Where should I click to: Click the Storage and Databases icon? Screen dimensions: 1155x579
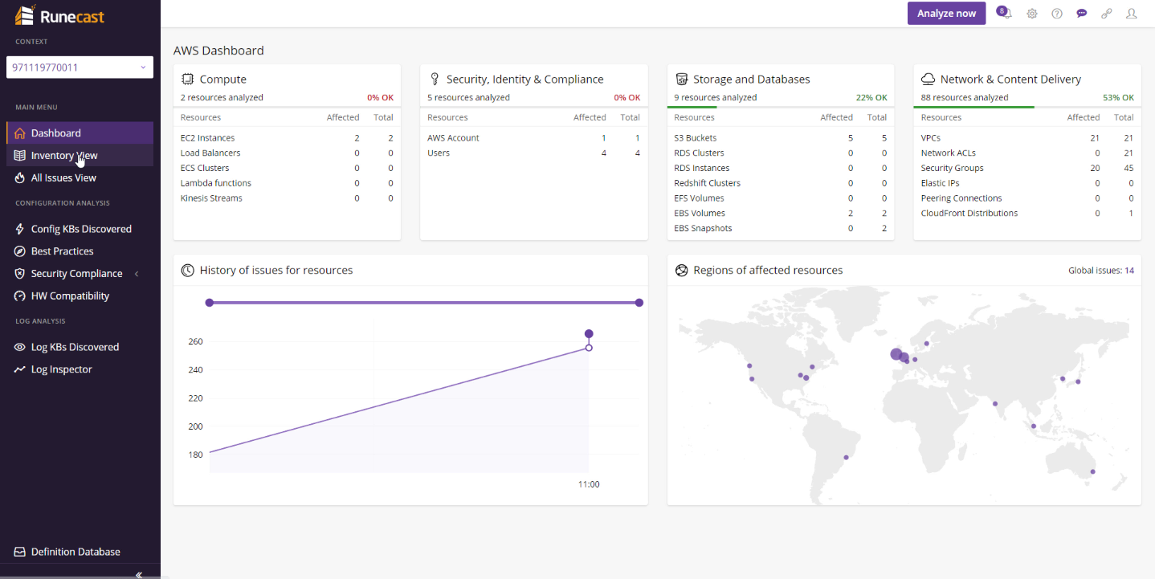pos(682,79)
